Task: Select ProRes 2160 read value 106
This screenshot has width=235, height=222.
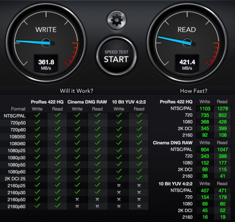Action: (223, 135)
